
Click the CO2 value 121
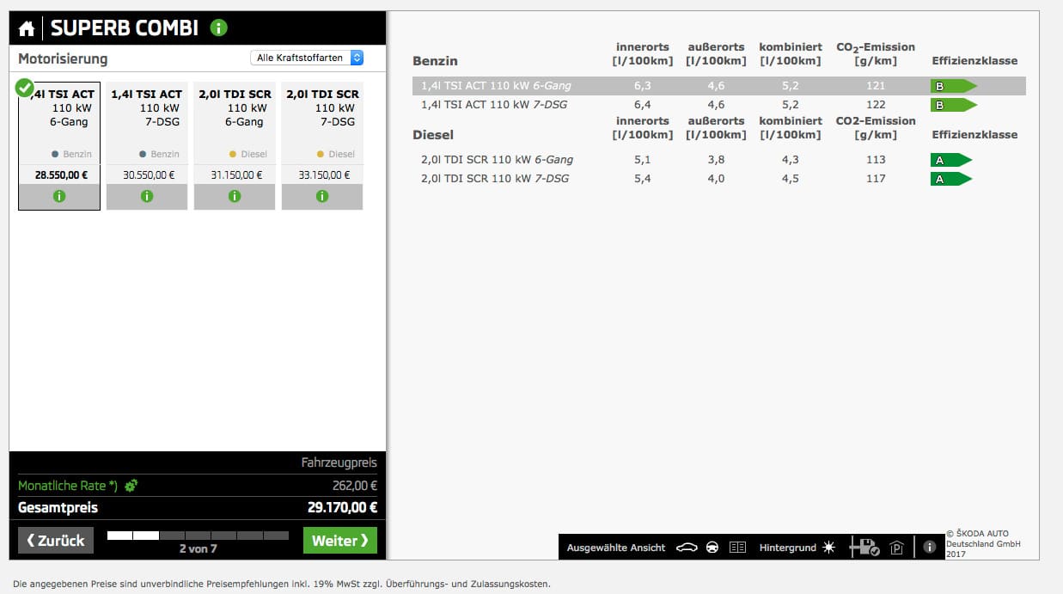(876, 86)
